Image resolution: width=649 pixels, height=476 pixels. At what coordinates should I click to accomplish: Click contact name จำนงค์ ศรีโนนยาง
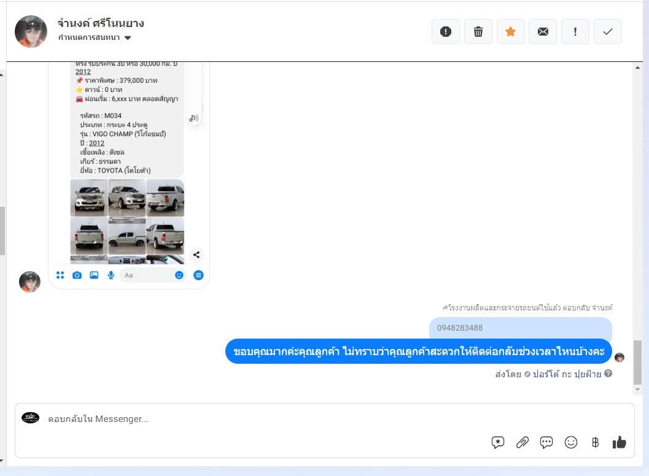coord(101,23)
